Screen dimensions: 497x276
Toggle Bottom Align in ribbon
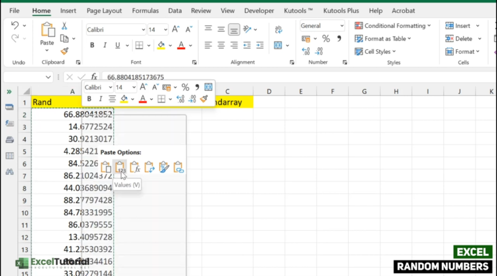point(234,30)
